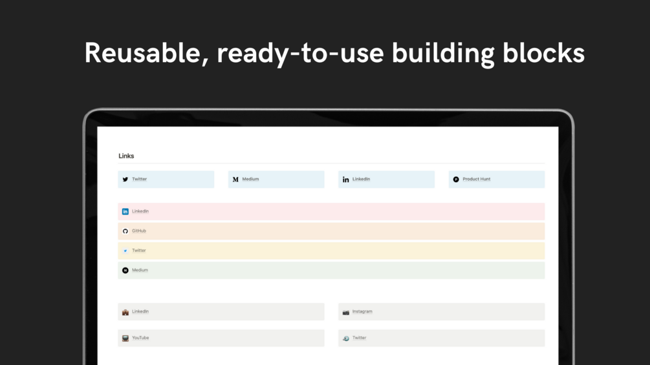This screenshot has height=365, width=650.
Task: Click the Medium "M" logo in the blue block
Action: (235, 180)
